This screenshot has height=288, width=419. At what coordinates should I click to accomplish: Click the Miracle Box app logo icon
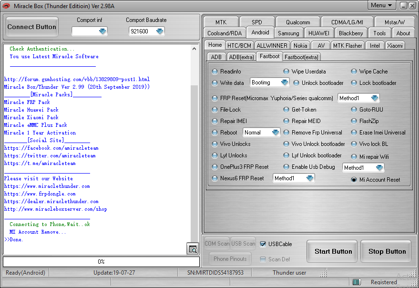[6, 6]
